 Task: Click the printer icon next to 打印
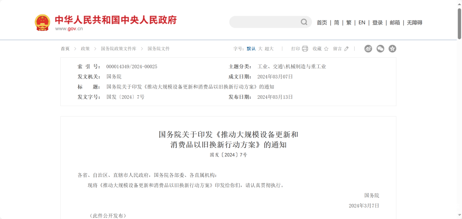(x=305, y=49)
